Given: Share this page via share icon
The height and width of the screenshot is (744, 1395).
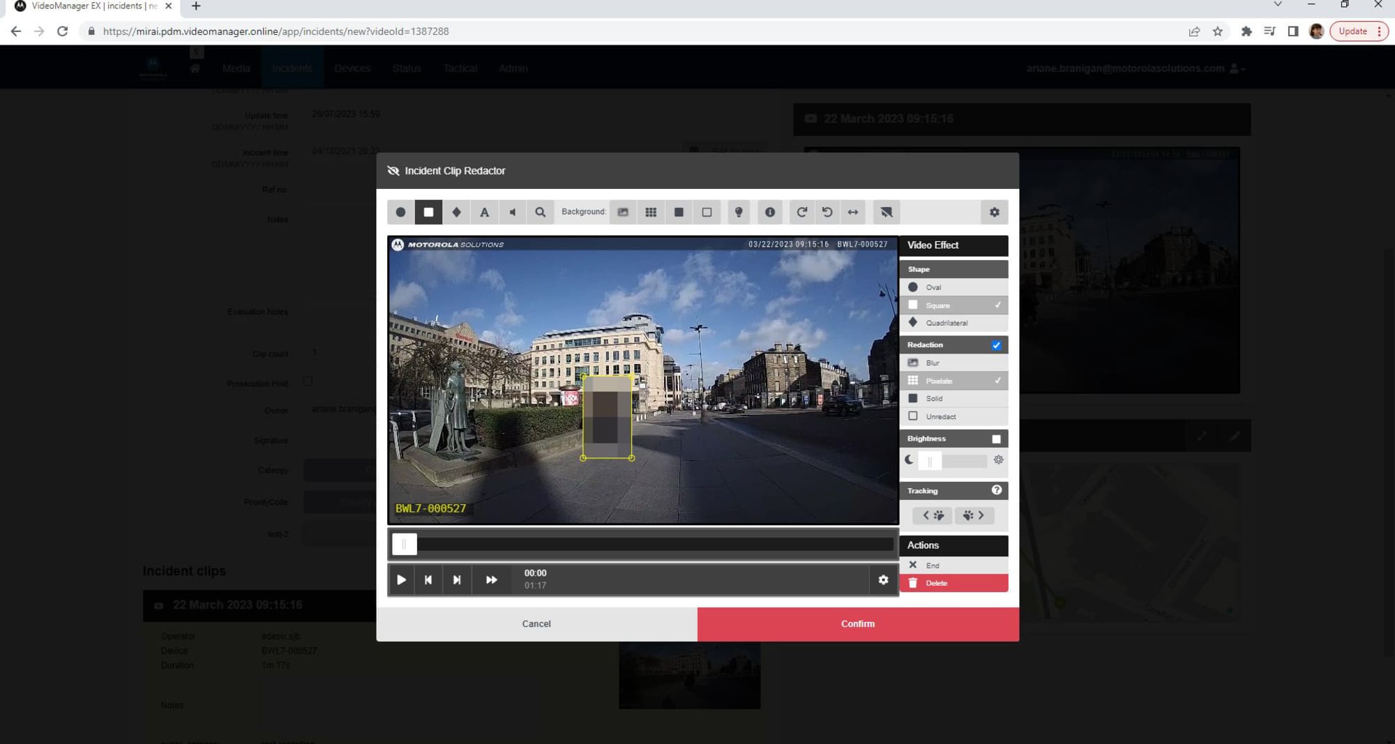Looking at the screenshot, I should pyautogui.click(x=1194, y=31).
